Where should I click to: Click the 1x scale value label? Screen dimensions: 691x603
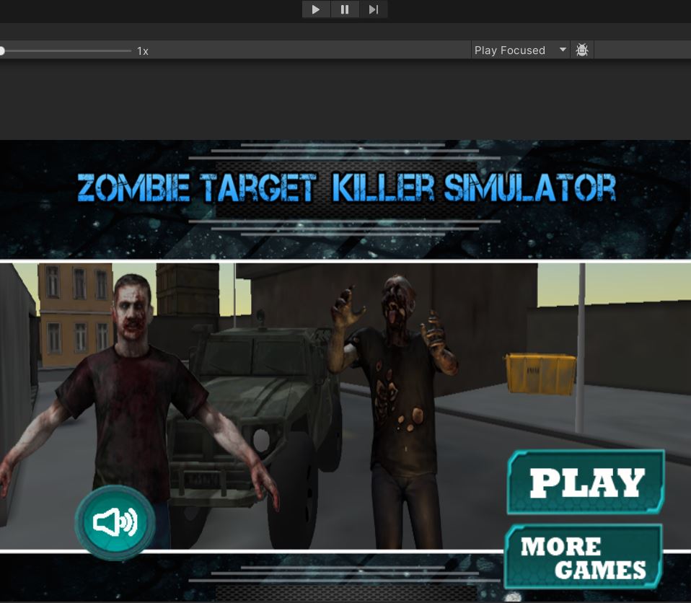[143, 51]
